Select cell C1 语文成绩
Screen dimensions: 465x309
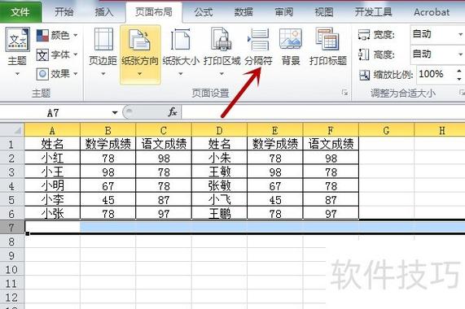pos(164,144)
